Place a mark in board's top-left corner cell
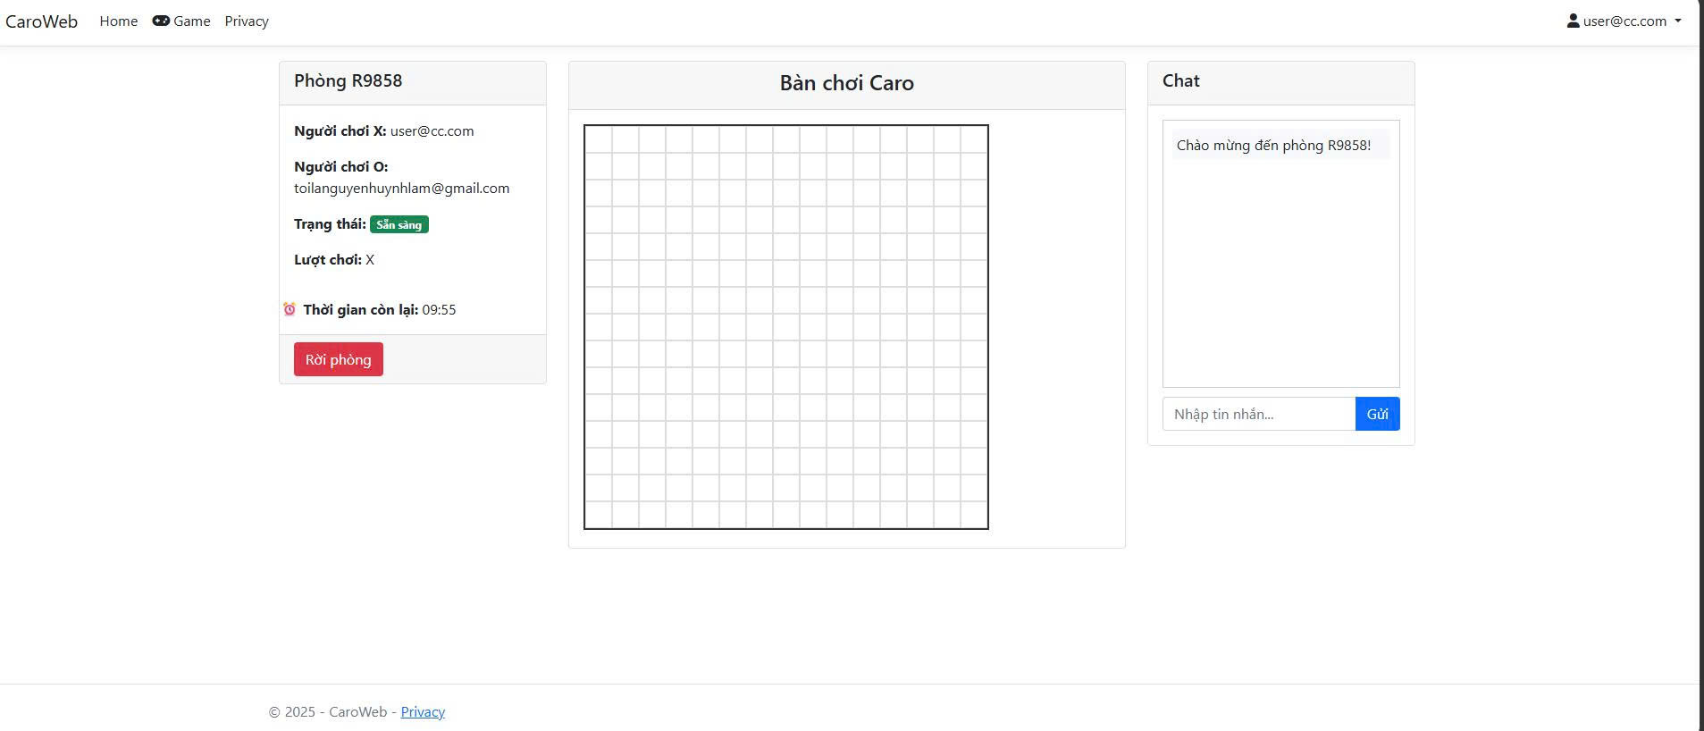 click(x=599, y=139)
